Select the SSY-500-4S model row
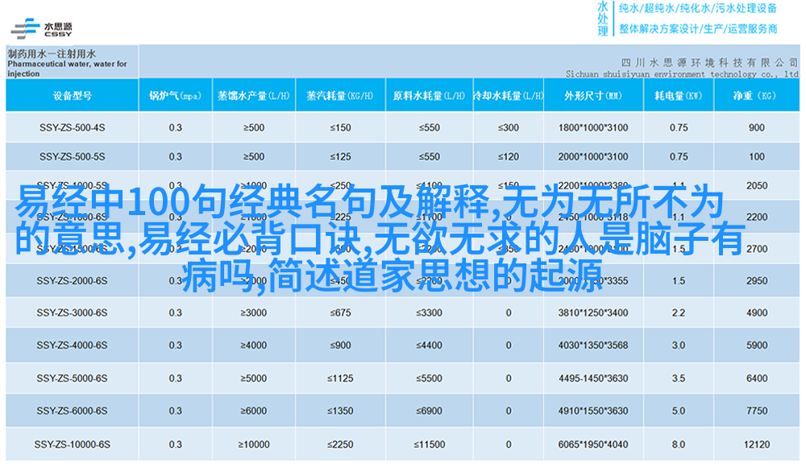Image resolution: width=806 pixels, height=468 pixels. pos(72,127)
